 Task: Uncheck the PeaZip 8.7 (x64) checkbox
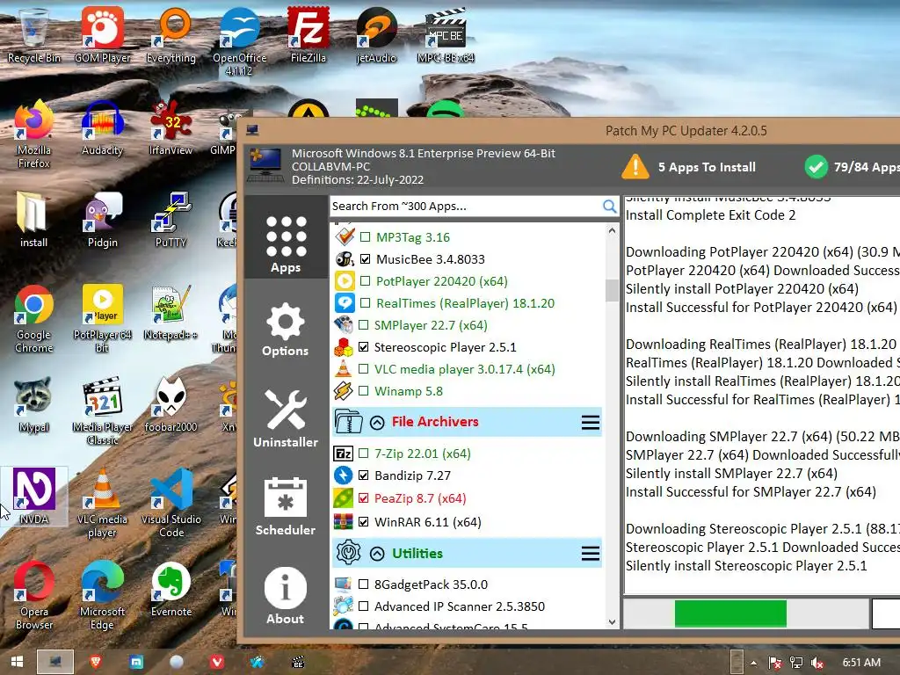click(x=363, y=498)
